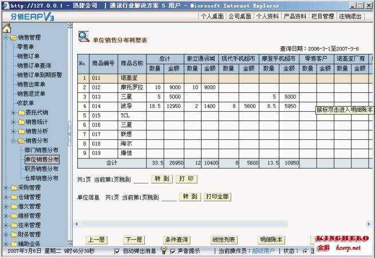Click sidebar scroll-up arrow
Viewport: 375px width, 258px height.
[70, 25]
